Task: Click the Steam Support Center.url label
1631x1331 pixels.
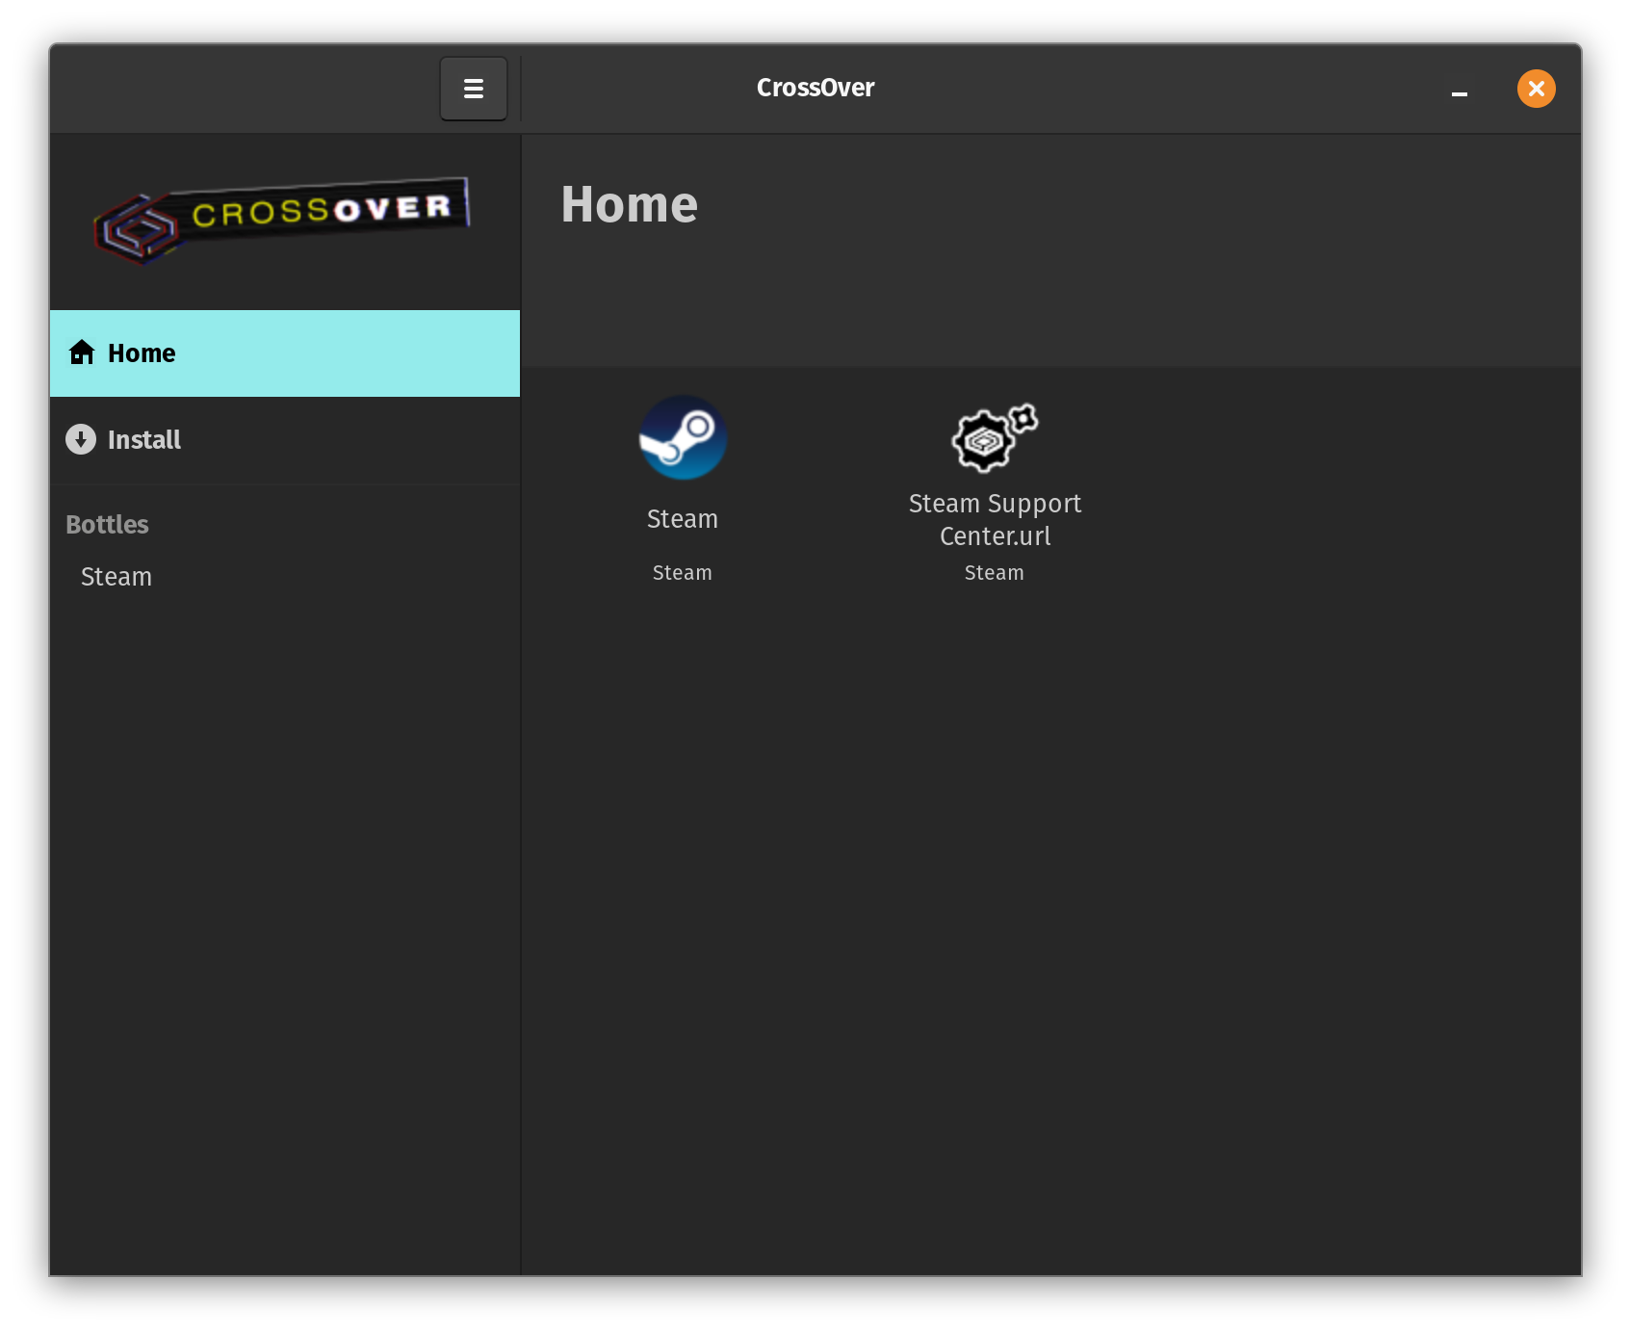Action: pyautogui.click(x=995, y=520)
